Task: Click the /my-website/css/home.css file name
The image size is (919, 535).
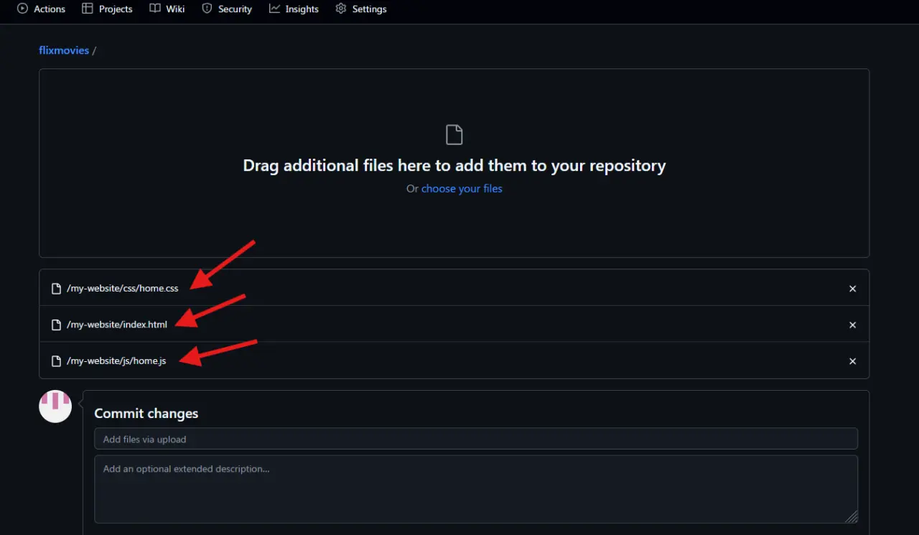Action: click(123, 289)
